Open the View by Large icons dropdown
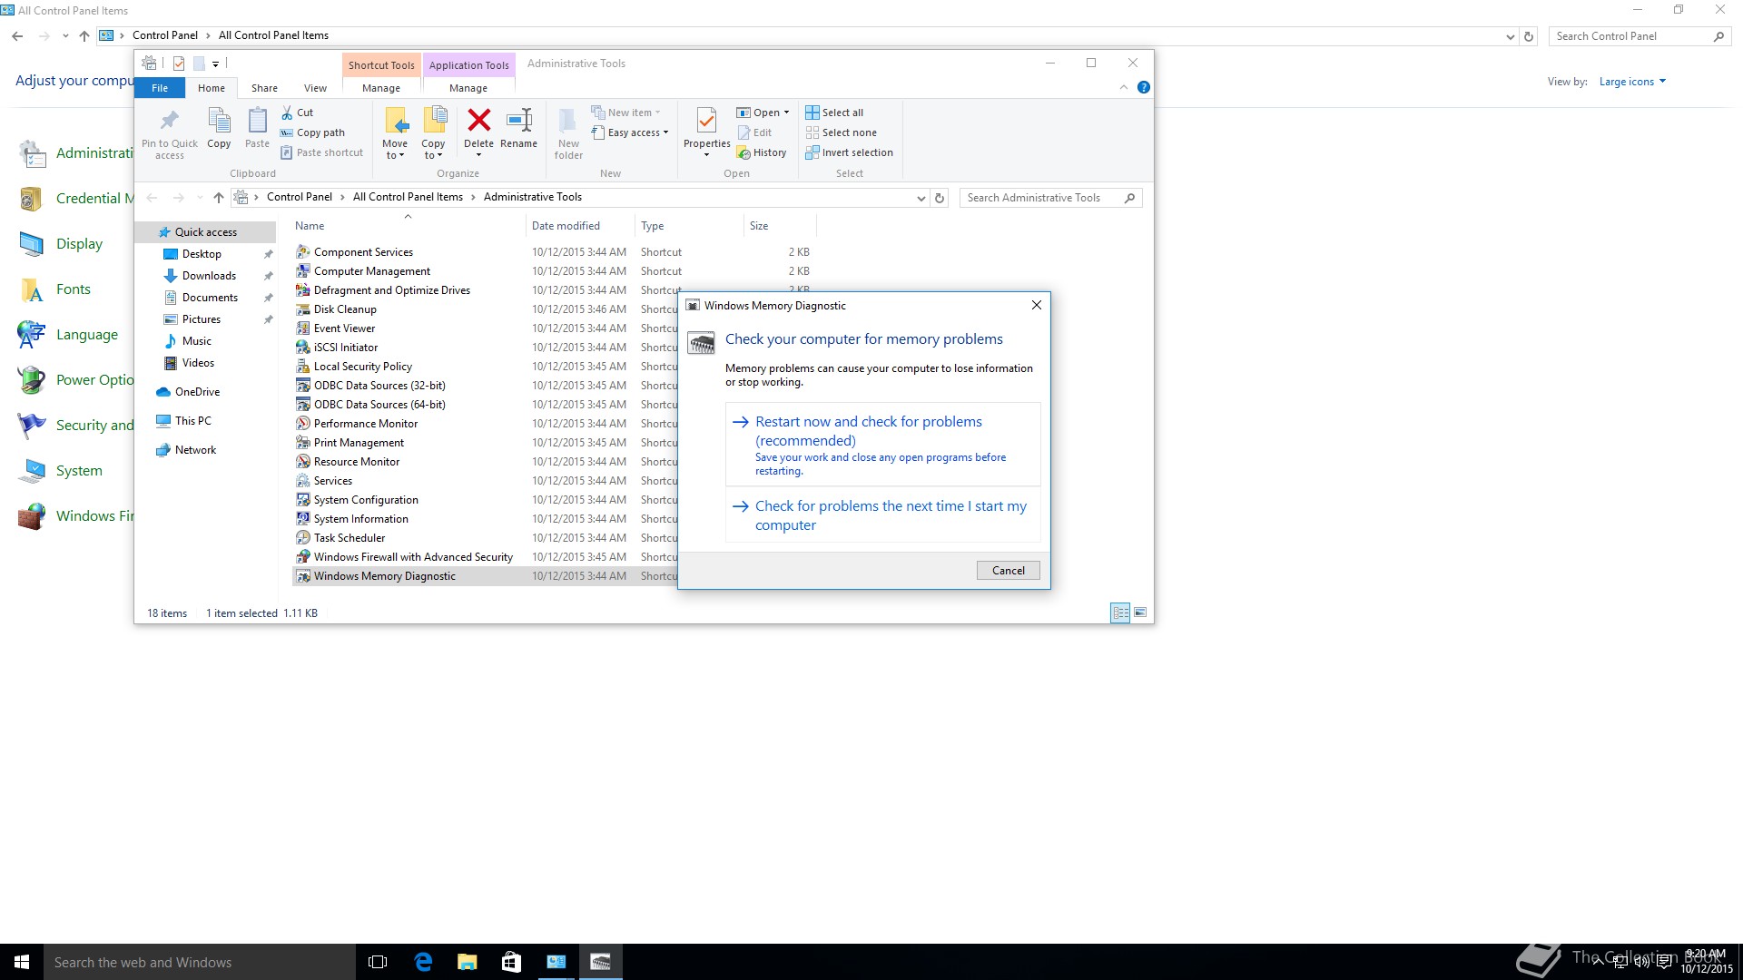1743x980 pixels. [x=1632, y=82]
